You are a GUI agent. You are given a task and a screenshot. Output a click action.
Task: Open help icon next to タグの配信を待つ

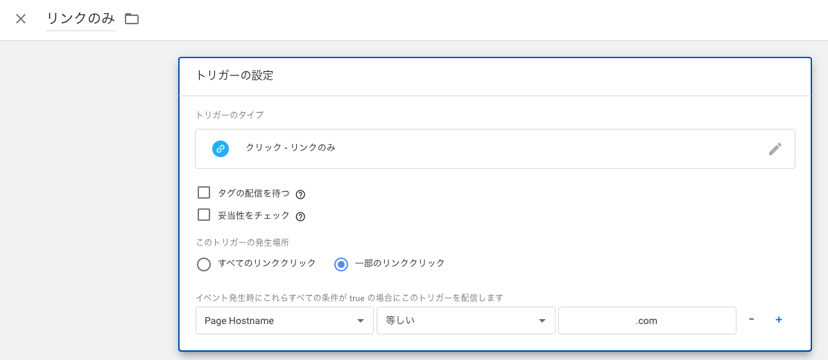(300, 195)
